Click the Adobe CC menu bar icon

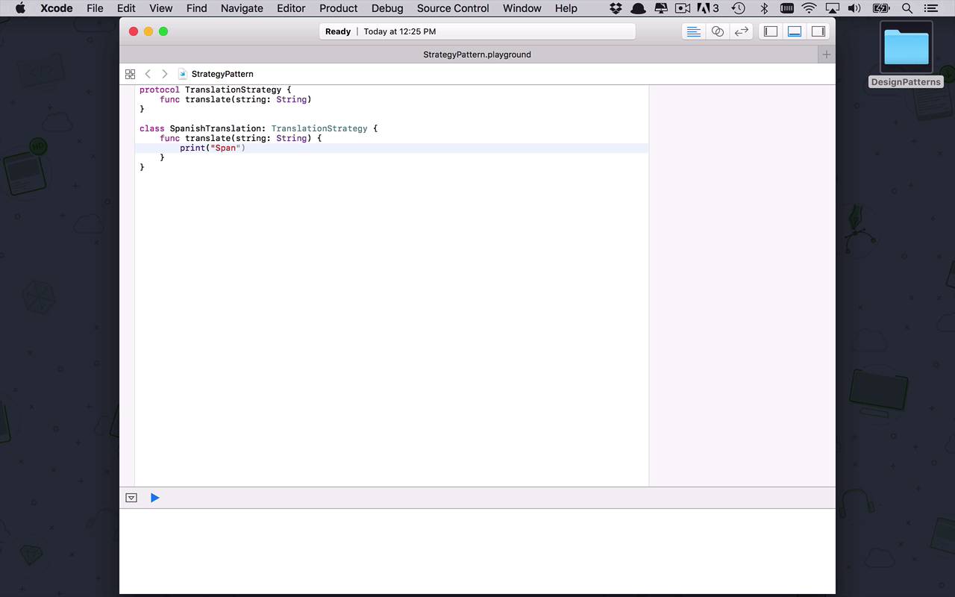click(x=707, y=8)
